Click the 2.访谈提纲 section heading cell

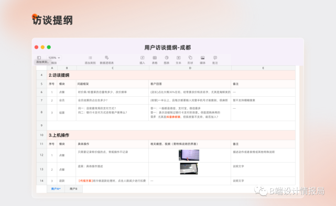click(x=171, y=75)
